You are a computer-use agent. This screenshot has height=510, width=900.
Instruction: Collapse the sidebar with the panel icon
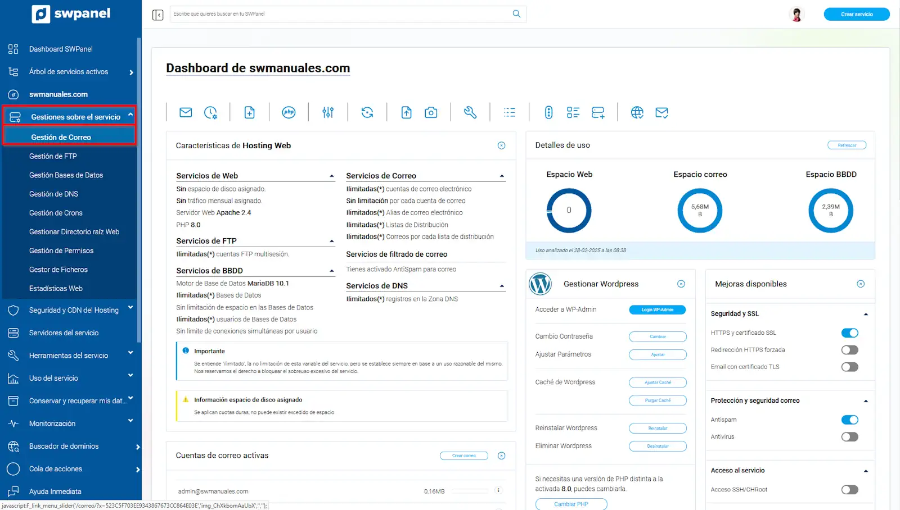tap(157, 15)
